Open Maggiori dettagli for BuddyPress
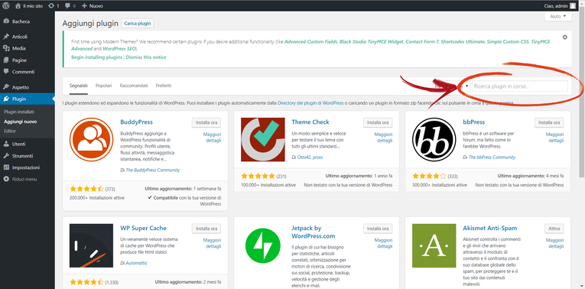This screenshot has height=289, width=585. click(x=213, y=137)
